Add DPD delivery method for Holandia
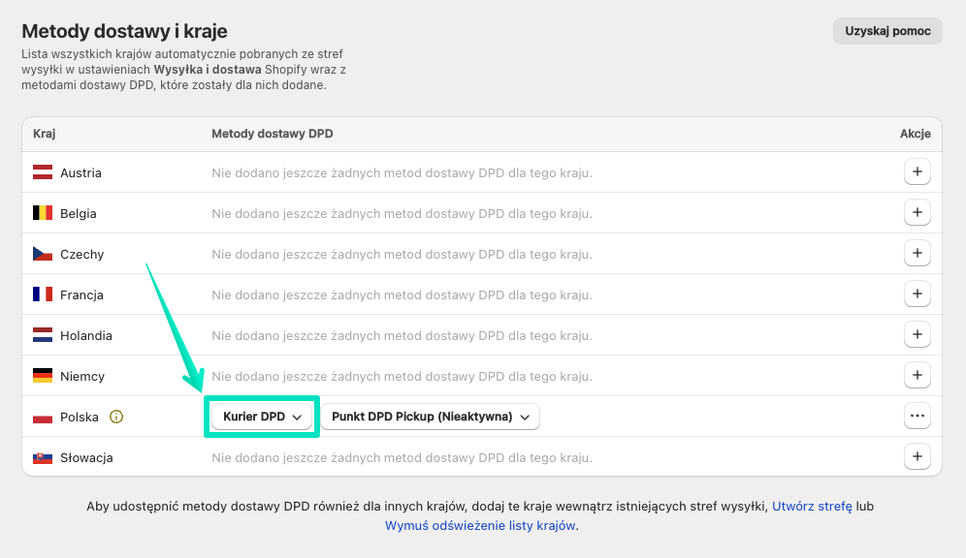 917,334
